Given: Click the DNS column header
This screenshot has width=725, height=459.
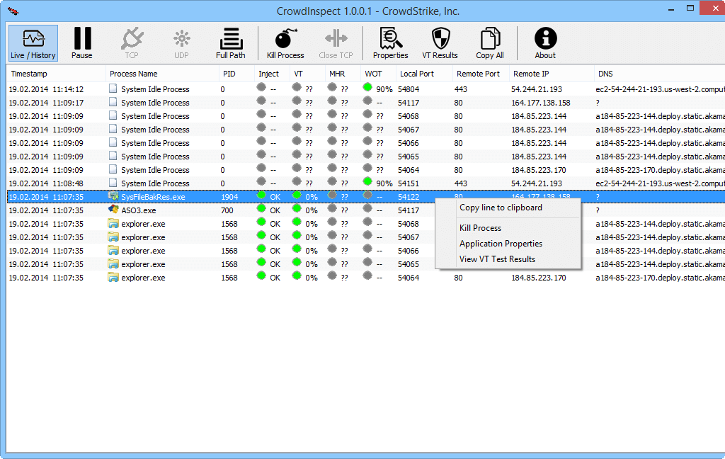Looking at the screenshot, I should tap(659, 74).
